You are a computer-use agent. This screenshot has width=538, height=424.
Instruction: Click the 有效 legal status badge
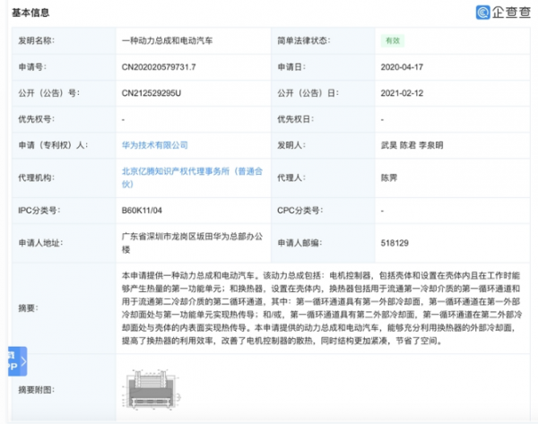[393, 41]
